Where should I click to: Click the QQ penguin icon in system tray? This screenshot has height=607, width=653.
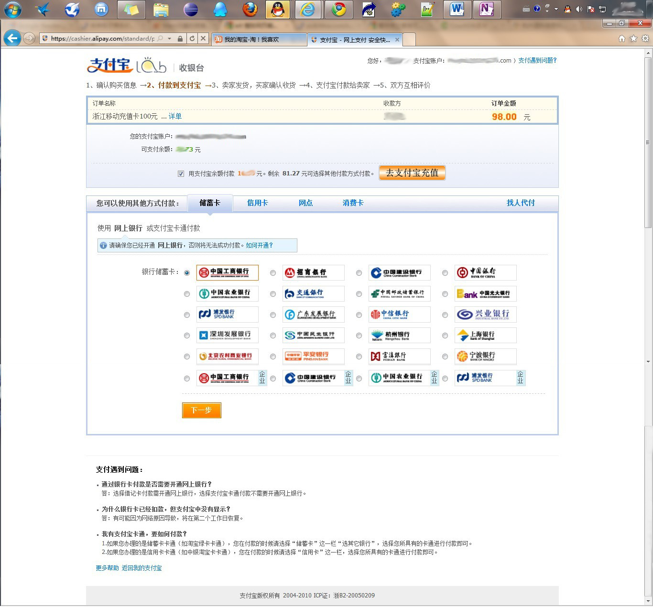pos(567,9)
